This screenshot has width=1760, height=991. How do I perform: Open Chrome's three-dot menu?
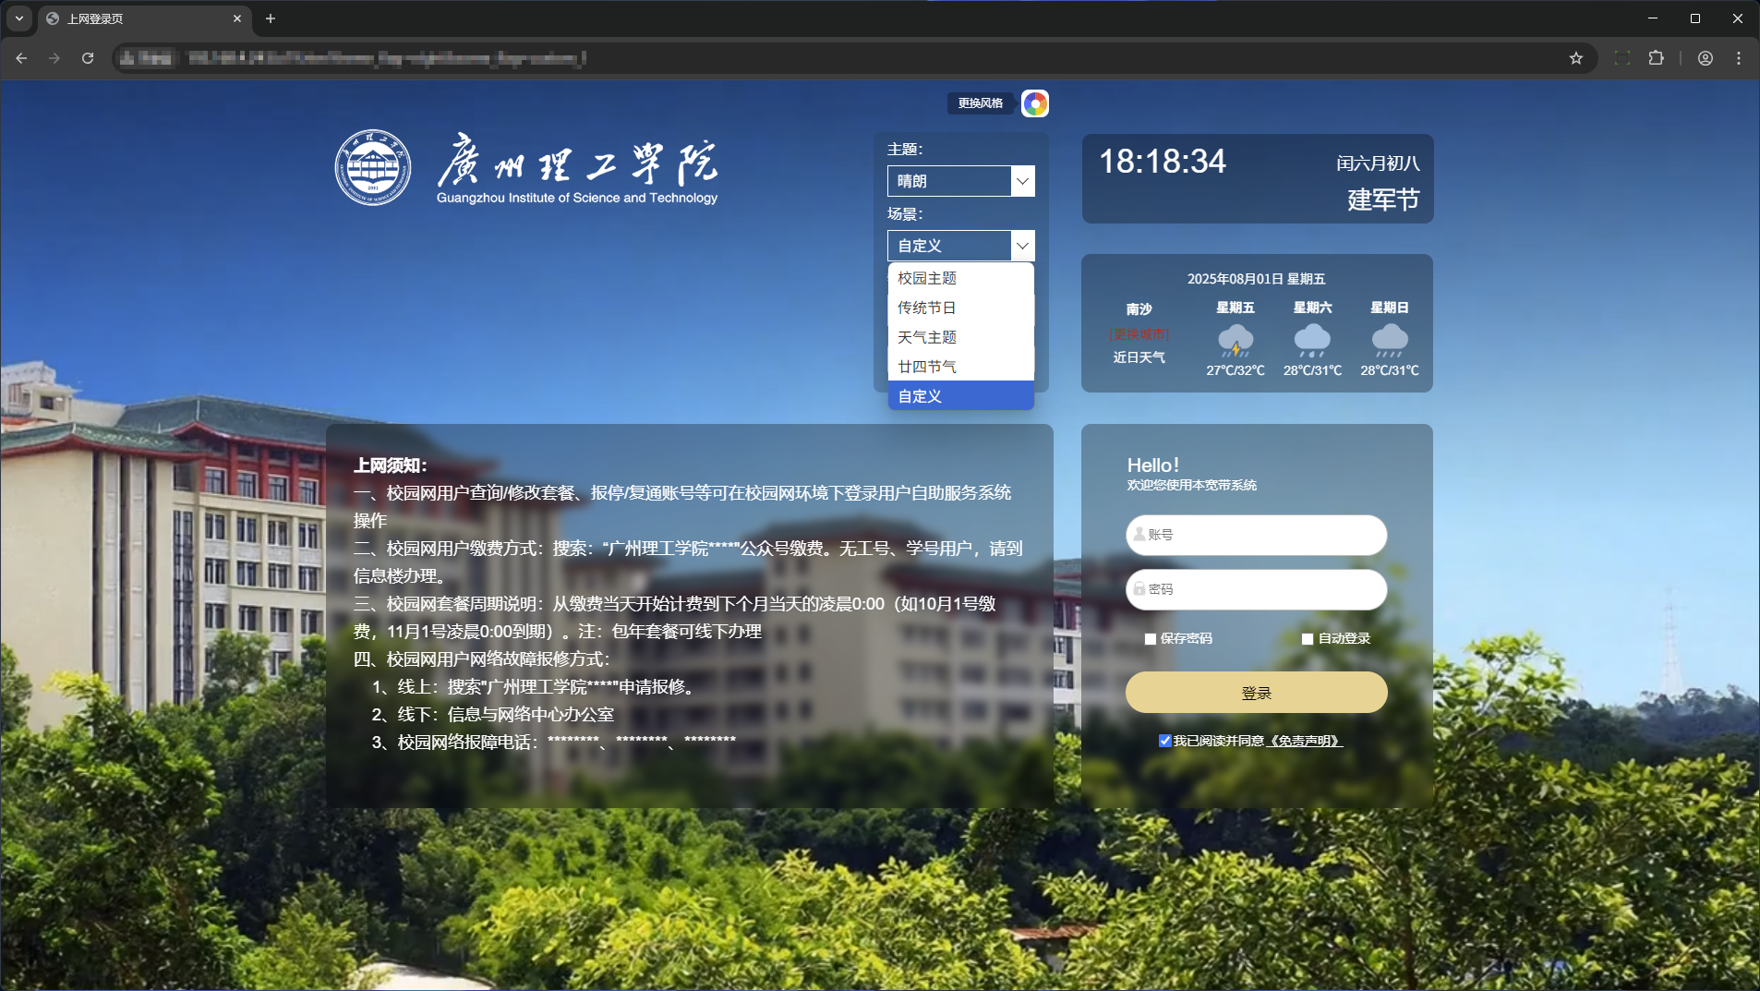coord(1739,58)
